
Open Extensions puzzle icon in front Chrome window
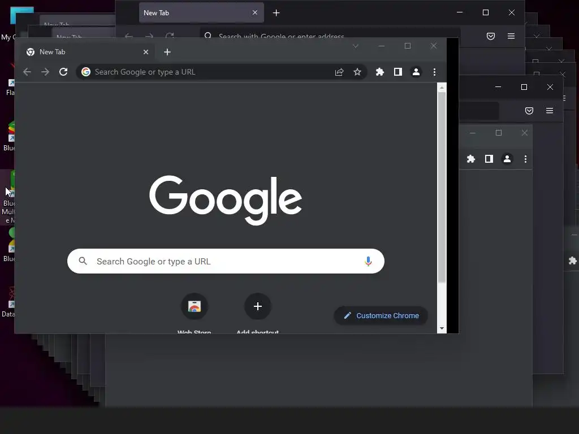tap(379, 72)
